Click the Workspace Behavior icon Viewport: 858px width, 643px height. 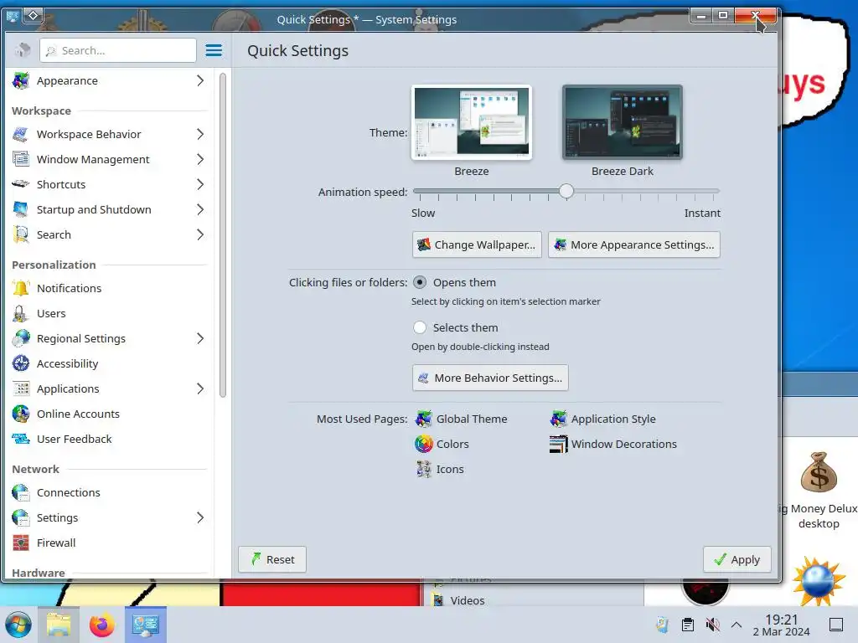coord(21,134)
